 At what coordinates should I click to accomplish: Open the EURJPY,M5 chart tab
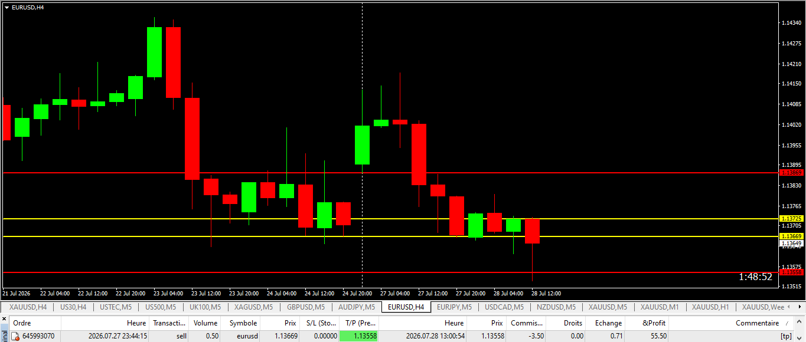(455, 307)
